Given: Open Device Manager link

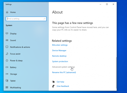Looking at the screenshot, I should [x=59, y=50].
